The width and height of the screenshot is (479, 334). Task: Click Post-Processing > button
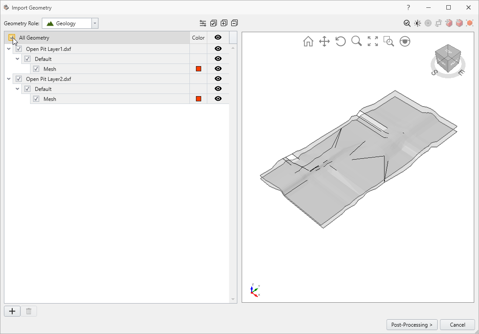click(412, 325)
